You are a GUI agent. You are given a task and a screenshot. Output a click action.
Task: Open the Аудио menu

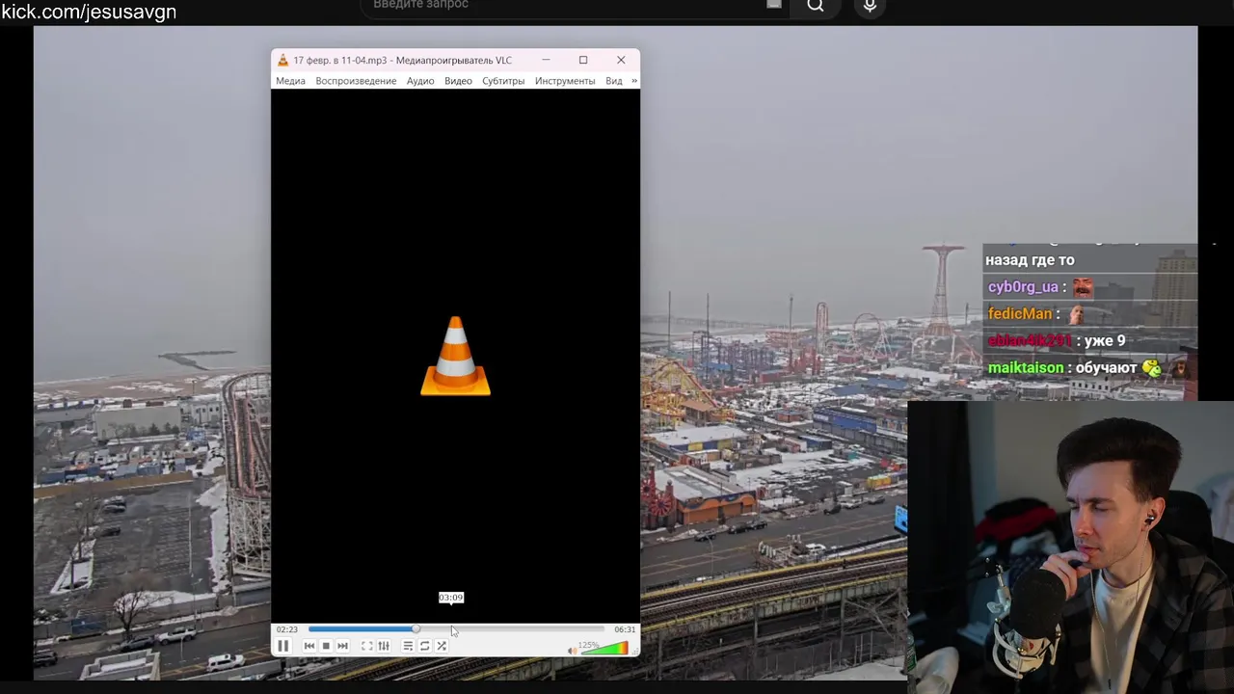pyautogui.click(x=420, y=81)
